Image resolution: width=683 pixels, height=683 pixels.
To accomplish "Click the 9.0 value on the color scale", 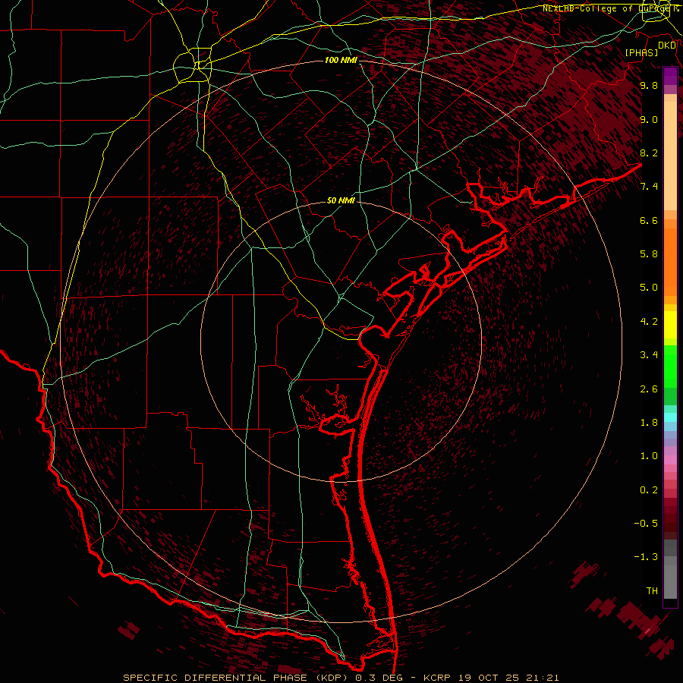I will [649, 119].
